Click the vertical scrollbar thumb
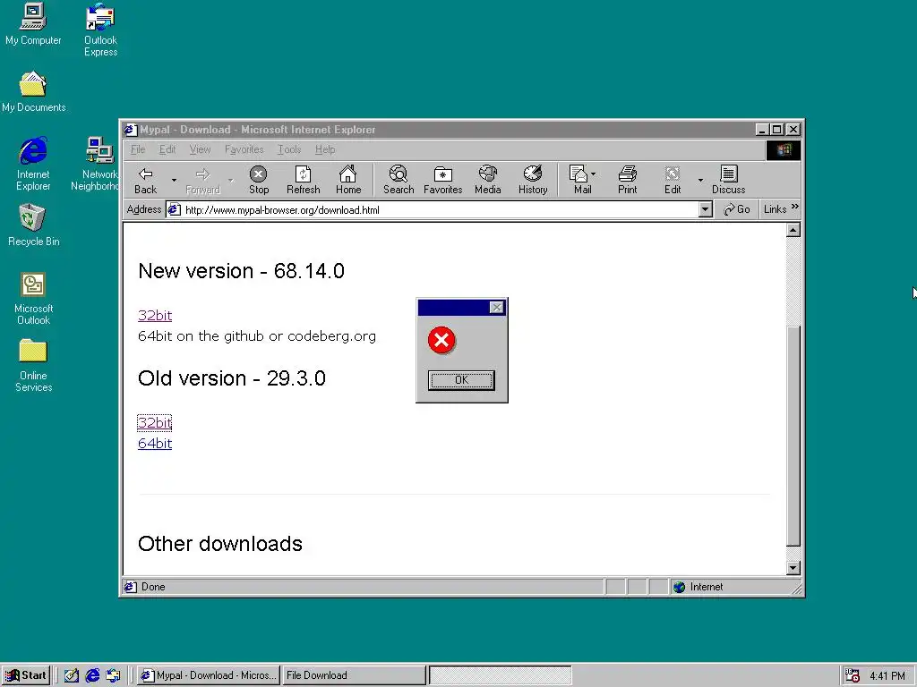 pyautogui.click(x=793, y=436)
